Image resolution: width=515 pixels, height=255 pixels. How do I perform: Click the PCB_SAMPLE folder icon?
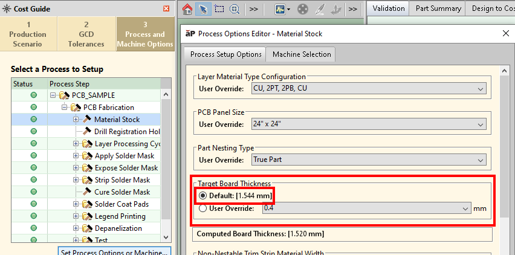[x=65, y=95]
